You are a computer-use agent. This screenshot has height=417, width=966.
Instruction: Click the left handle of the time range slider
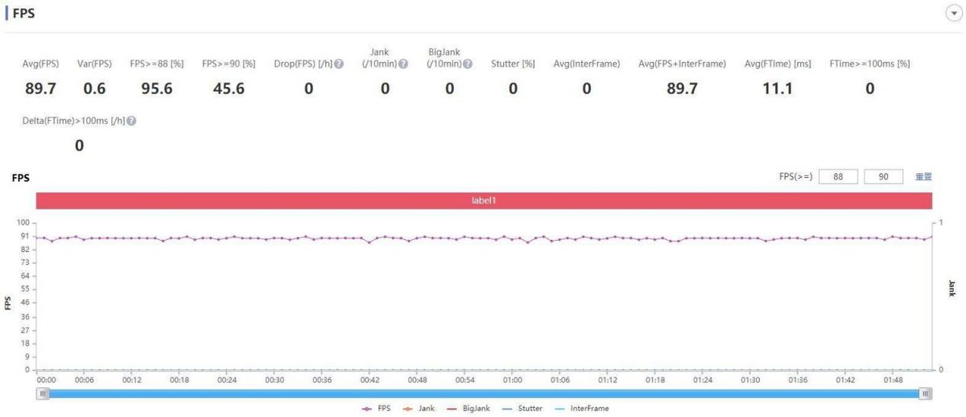pos(43,393)
